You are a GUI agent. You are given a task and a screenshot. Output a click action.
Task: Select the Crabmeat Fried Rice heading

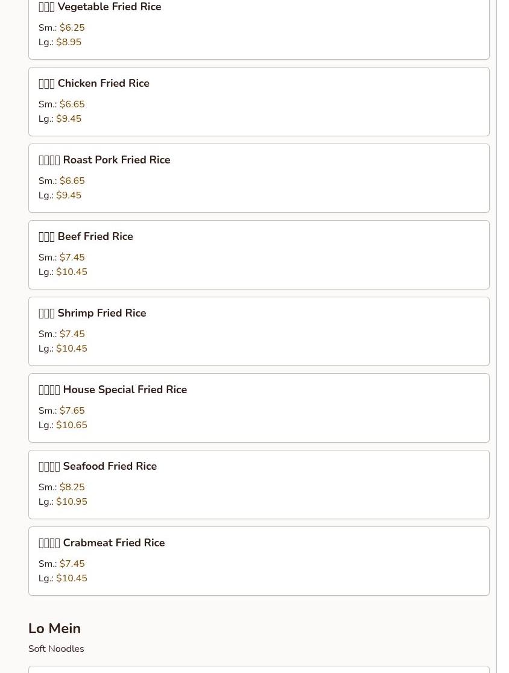(102, 543)
